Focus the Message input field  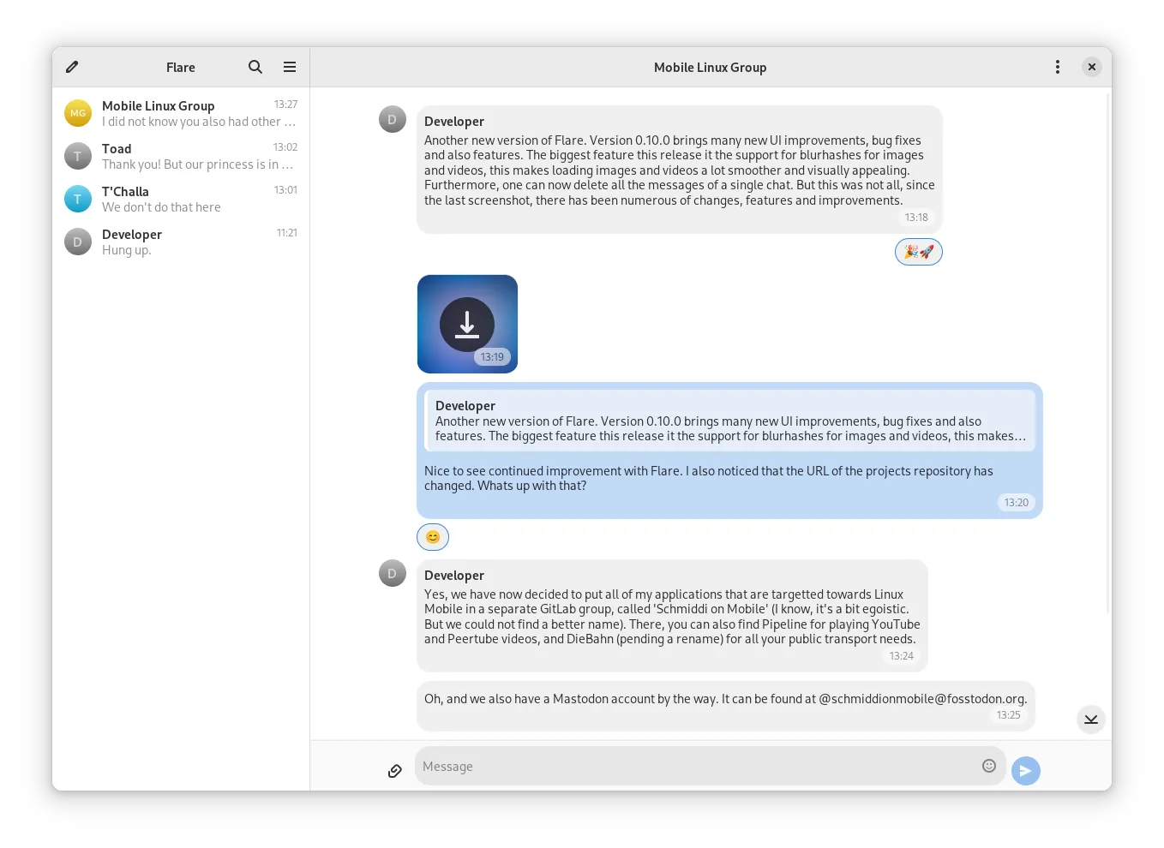[694, 767]
